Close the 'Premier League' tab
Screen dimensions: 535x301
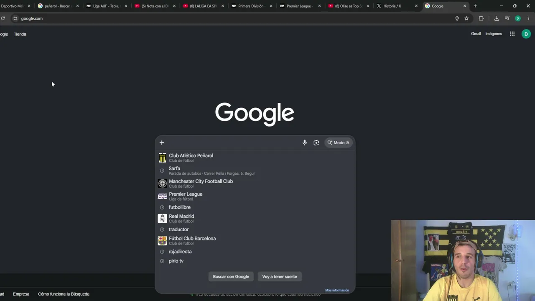[x=319, y=6]
